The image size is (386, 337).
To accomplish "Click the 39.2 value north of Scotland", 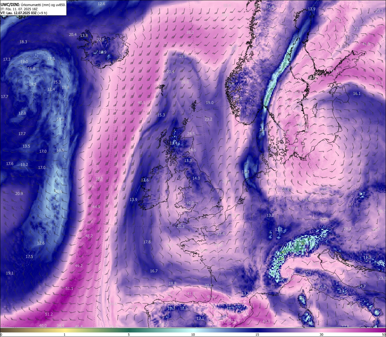I will click(x=190, y=32).
